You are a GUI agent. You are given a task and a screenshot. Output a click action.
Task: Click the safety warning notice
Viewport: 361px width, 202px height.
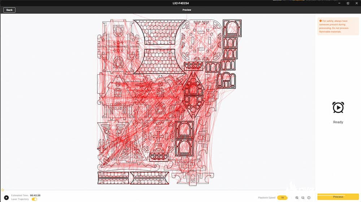point(338,26)
